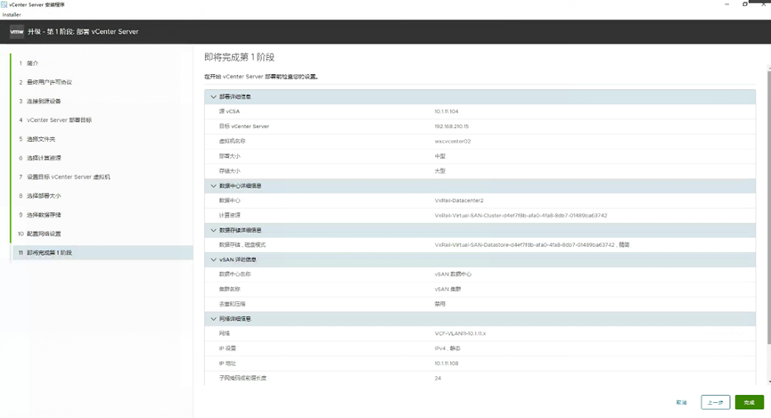Click the subnet prefix value 24
771x418 pixels.
[x=438, y=378]
